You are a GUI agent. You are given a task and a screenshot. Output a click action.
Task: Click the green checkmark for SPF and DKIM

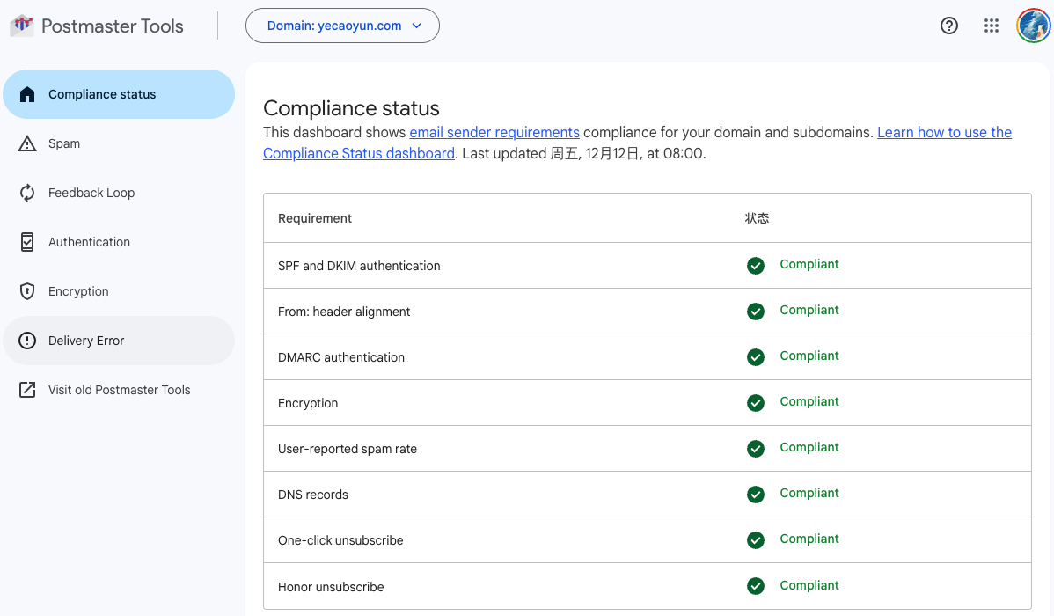click(x=756, y=265)
